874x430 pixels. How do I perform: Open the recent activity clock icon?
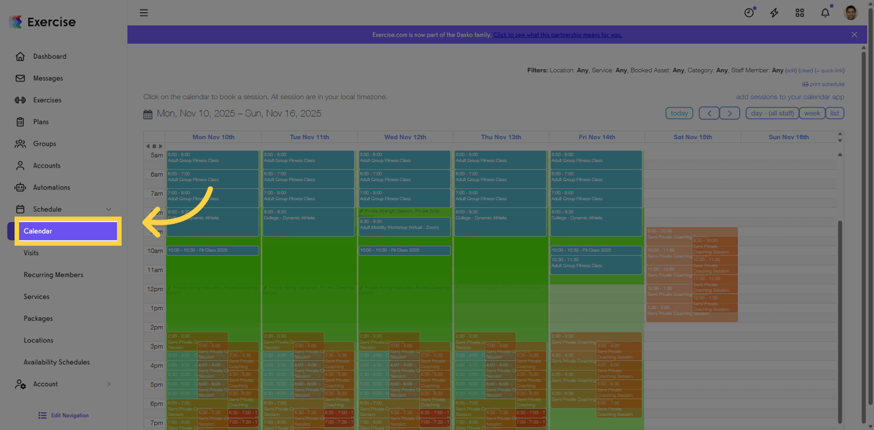click(749, 12)
